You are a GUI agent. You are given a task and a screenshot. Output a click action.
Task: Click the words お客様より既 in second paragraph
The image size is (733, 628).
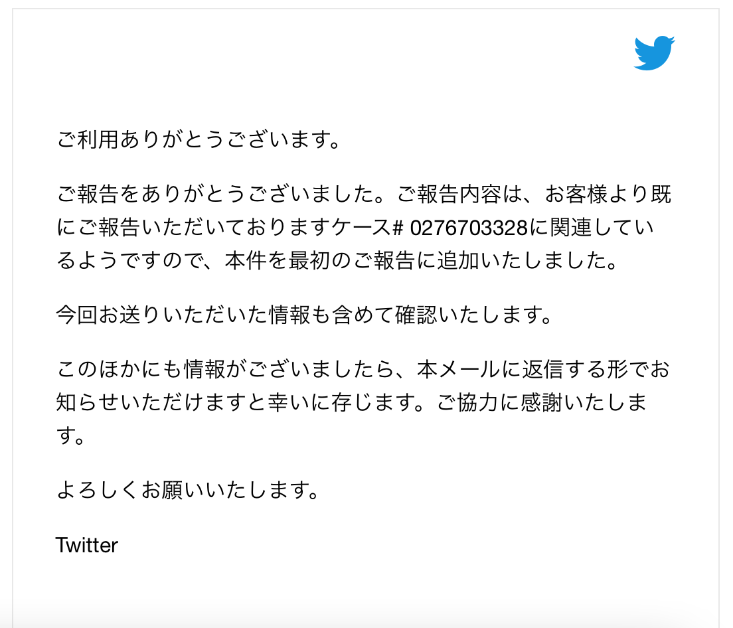coord(608,195)
